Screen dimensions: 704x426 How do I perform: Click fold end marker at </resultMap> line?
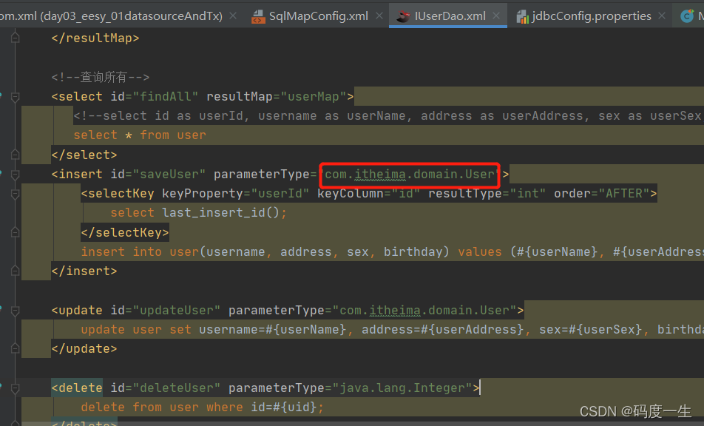point(16,38)
